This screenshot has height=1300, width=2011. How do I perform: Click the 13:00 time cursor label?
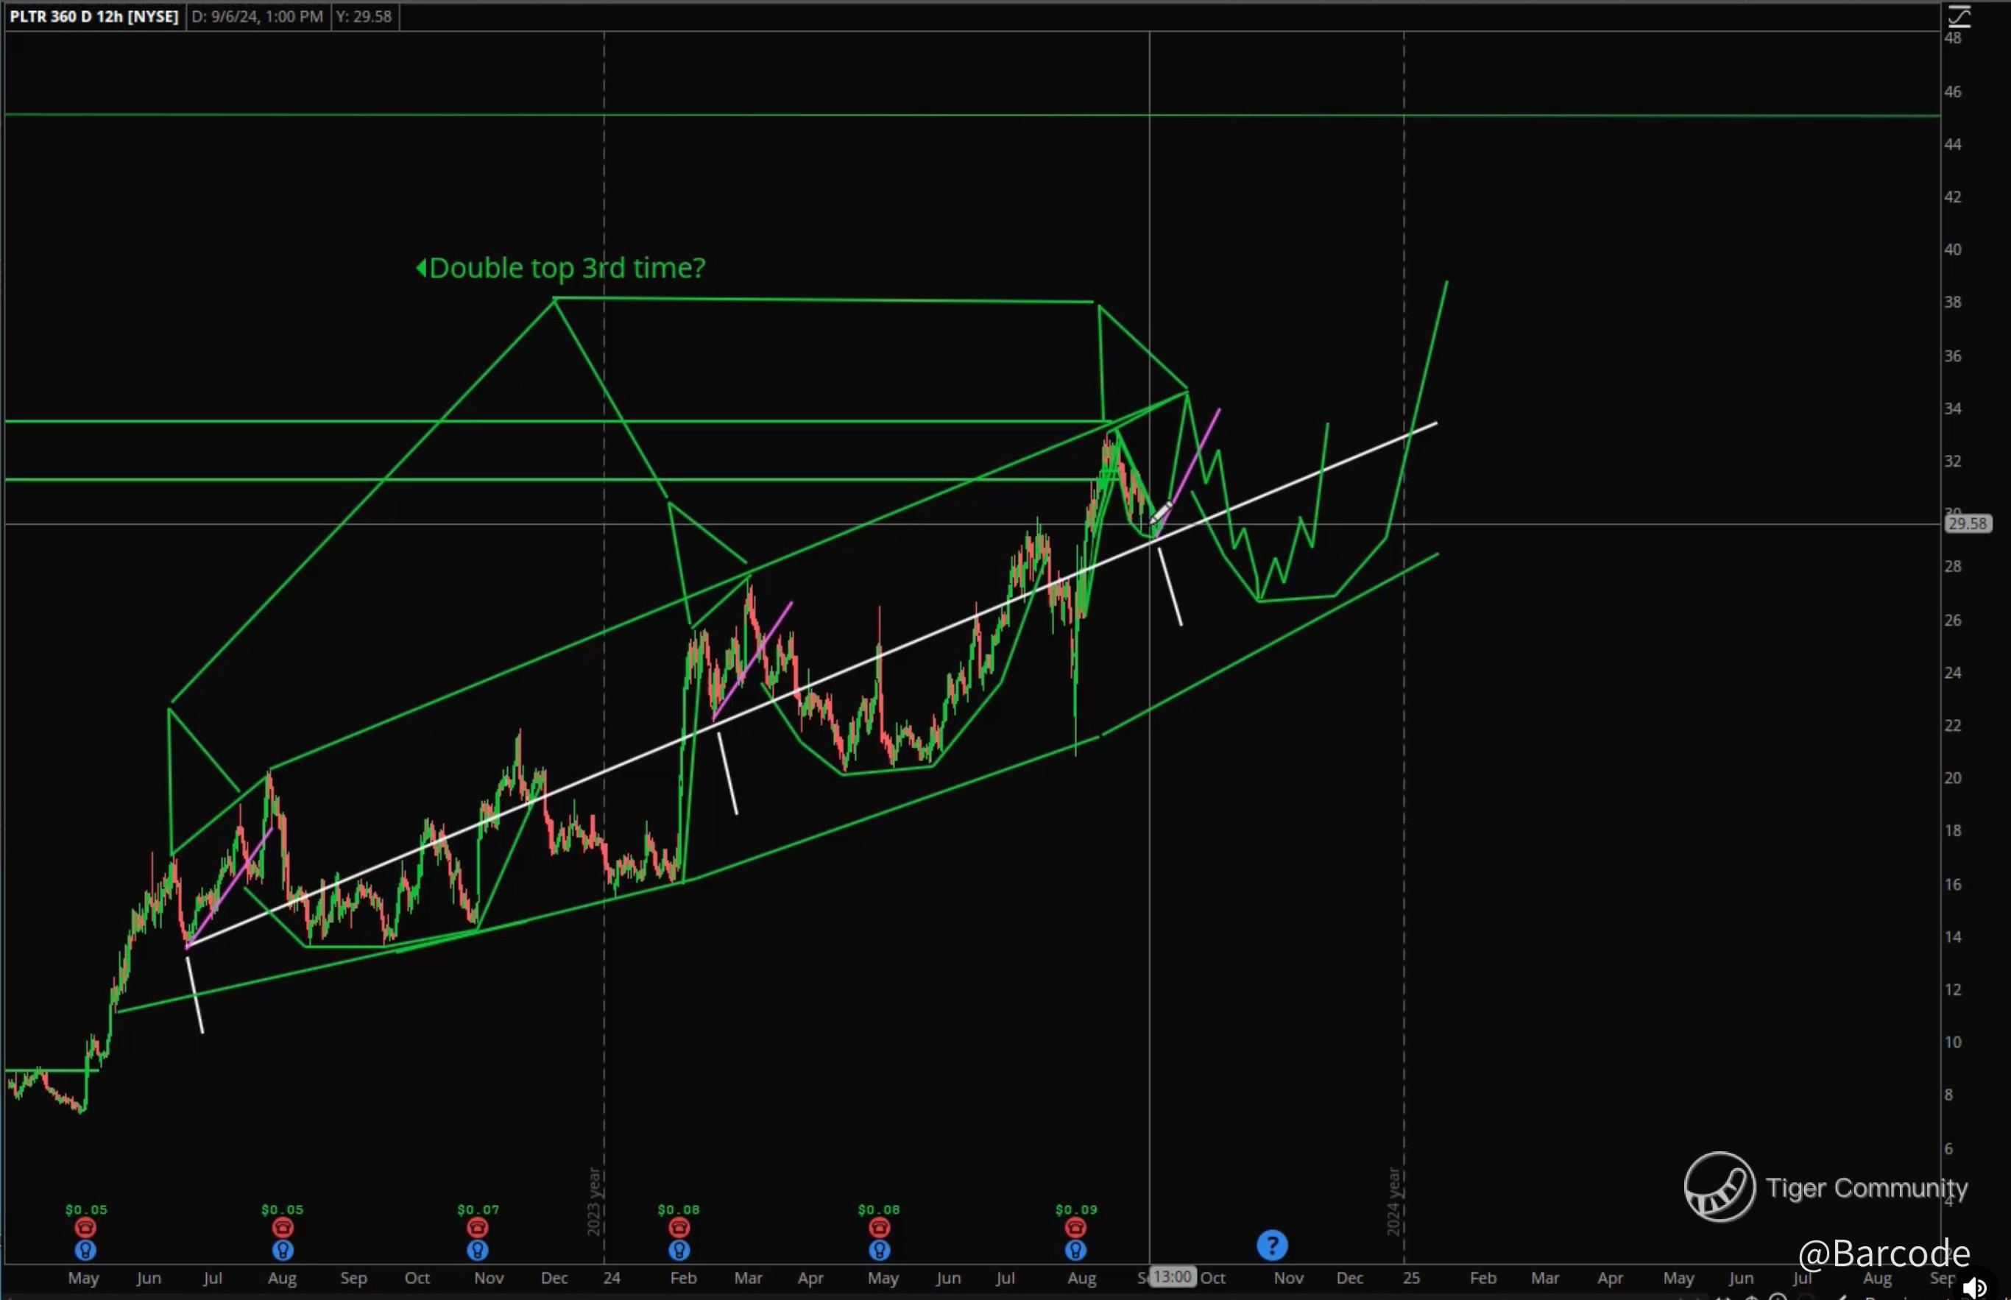[x=1173, y=1277]
